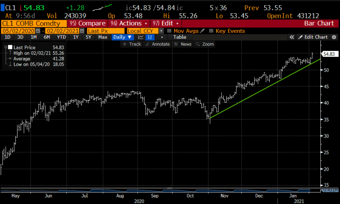Click the collapse double-chevron icon

tap(292, 37)
